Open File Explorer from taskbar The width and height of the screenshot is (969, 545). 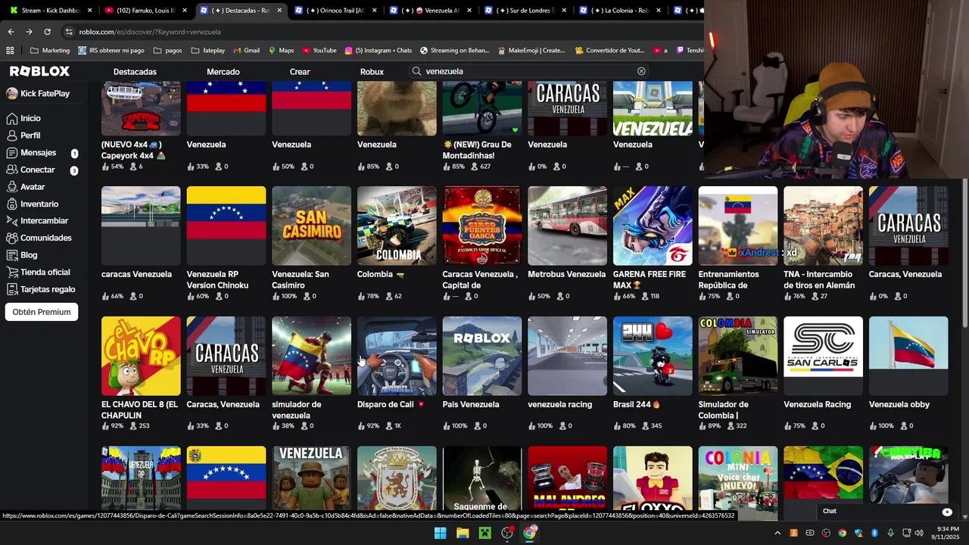(x=463, y=533)
